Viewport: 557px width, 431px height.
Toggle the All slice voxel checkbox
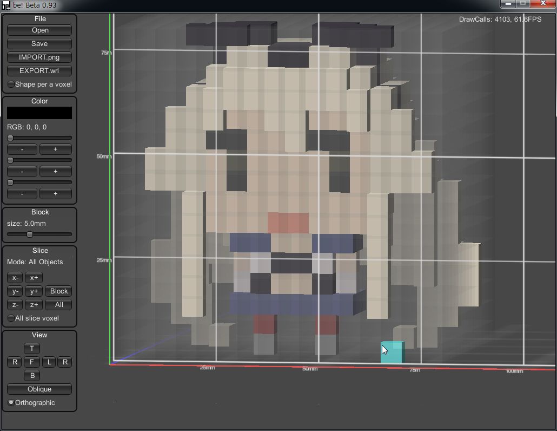pos(11,318)
